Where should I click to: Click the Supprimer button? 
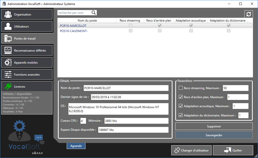[x=214, y=126]
